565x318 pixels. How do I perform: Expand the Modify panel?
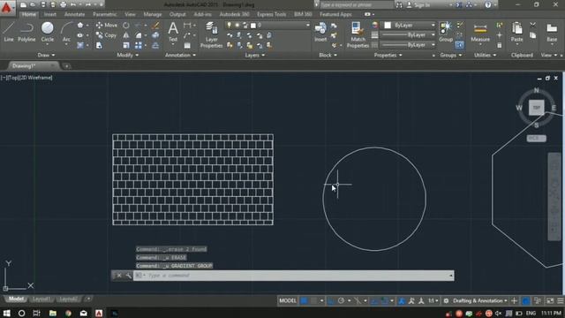point(127,55)
